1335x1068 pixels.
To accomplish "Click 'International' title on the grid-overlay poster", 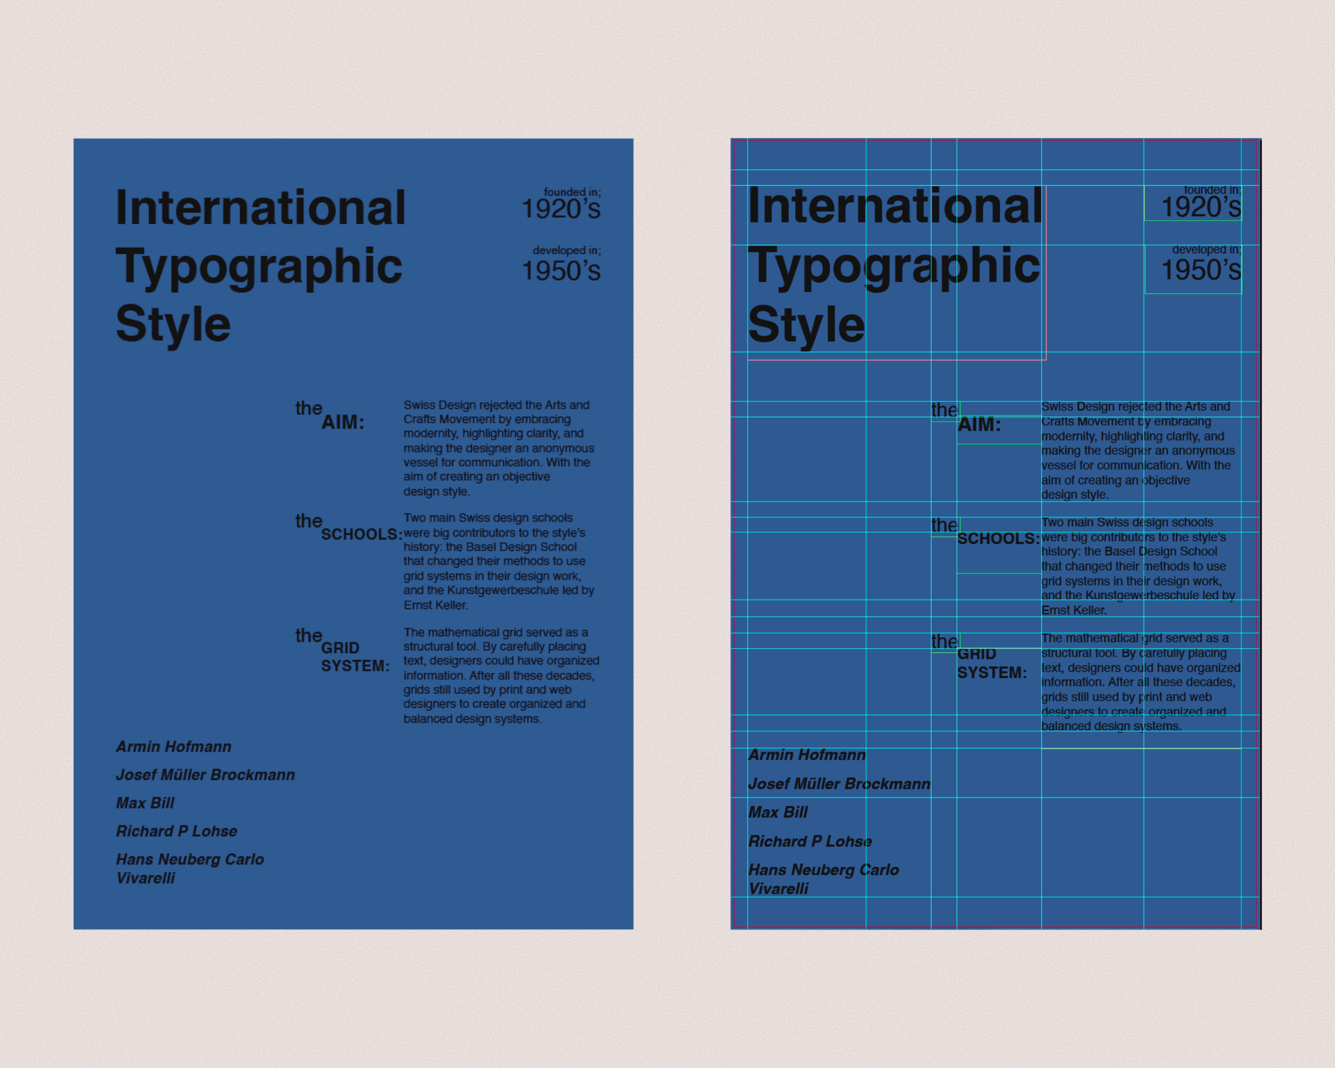I will pyautogui.click(x=895, y=205).
